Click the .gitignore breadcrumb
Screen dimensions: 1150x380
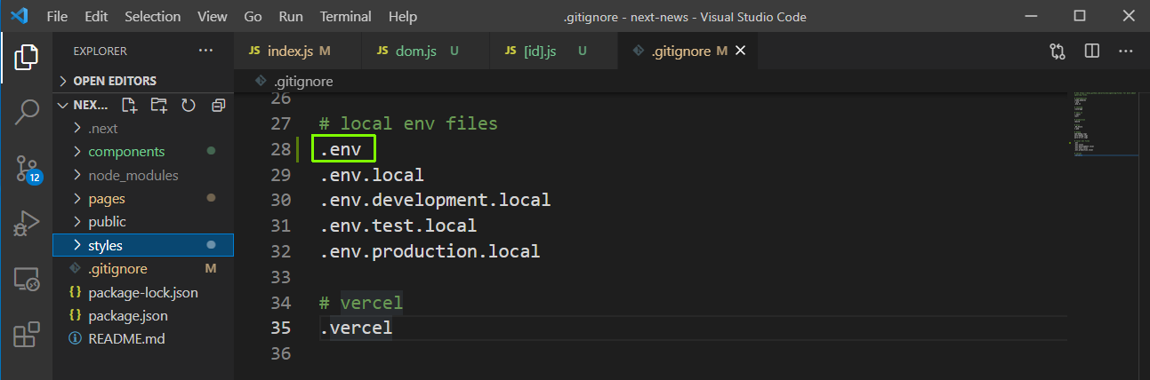tap(294, 81)
